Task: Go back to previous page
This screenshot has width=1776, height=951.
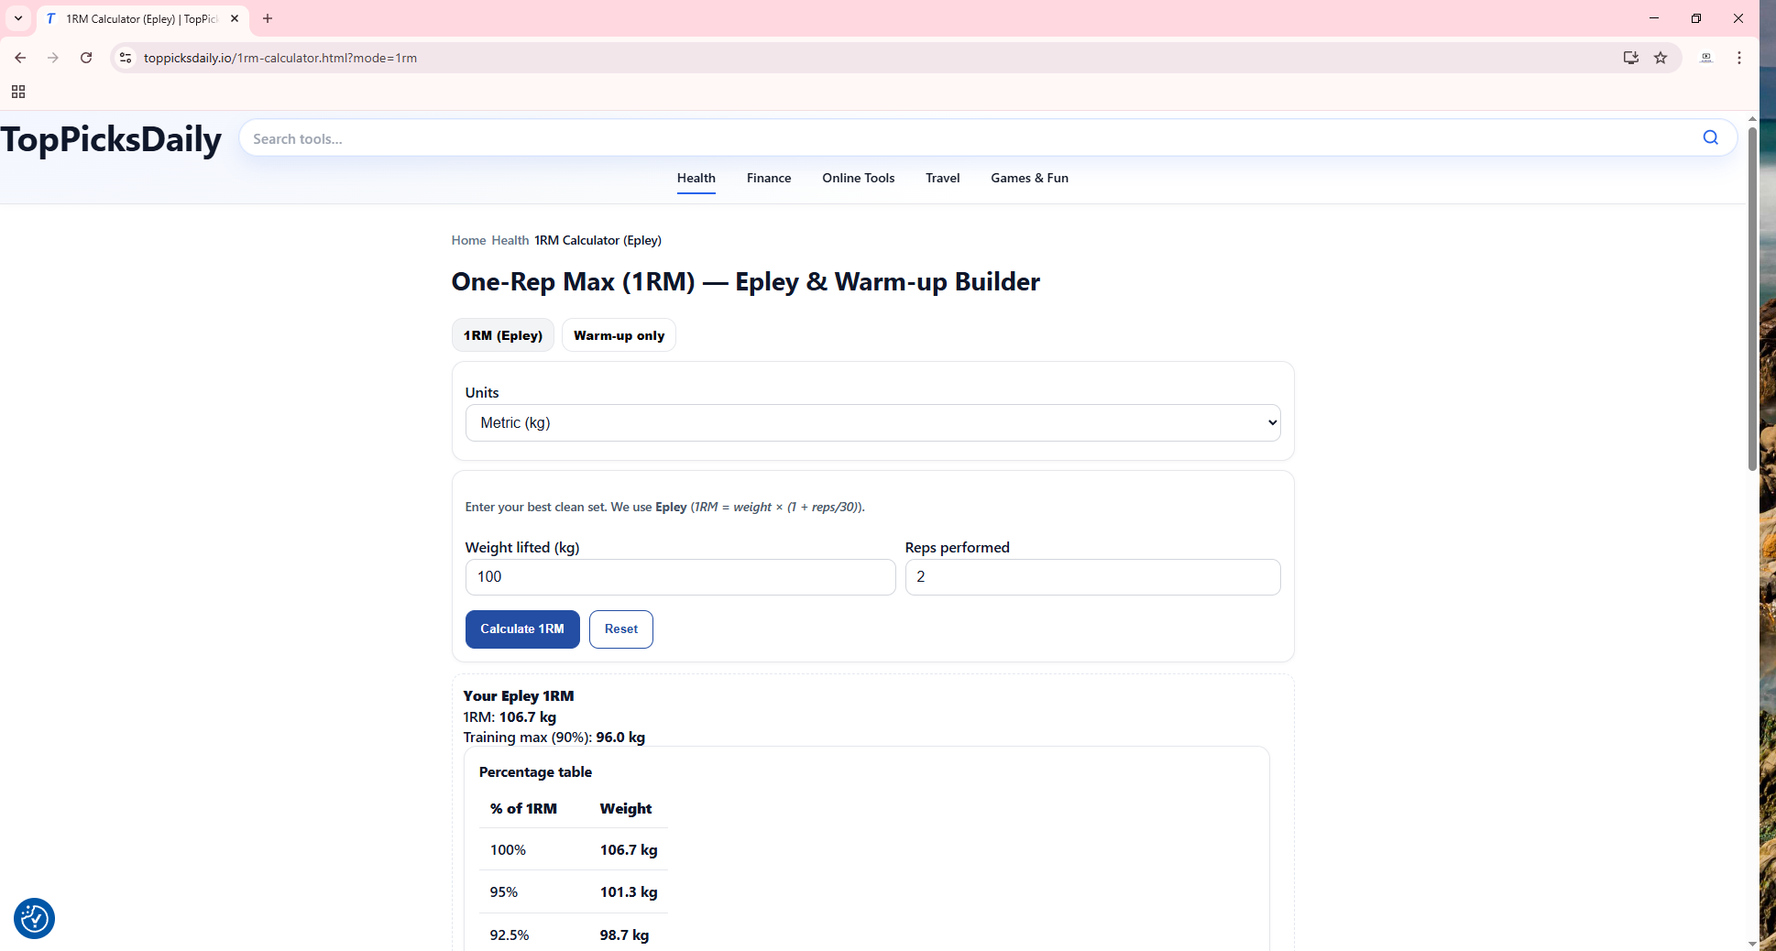Action: [x=20, y=58]
